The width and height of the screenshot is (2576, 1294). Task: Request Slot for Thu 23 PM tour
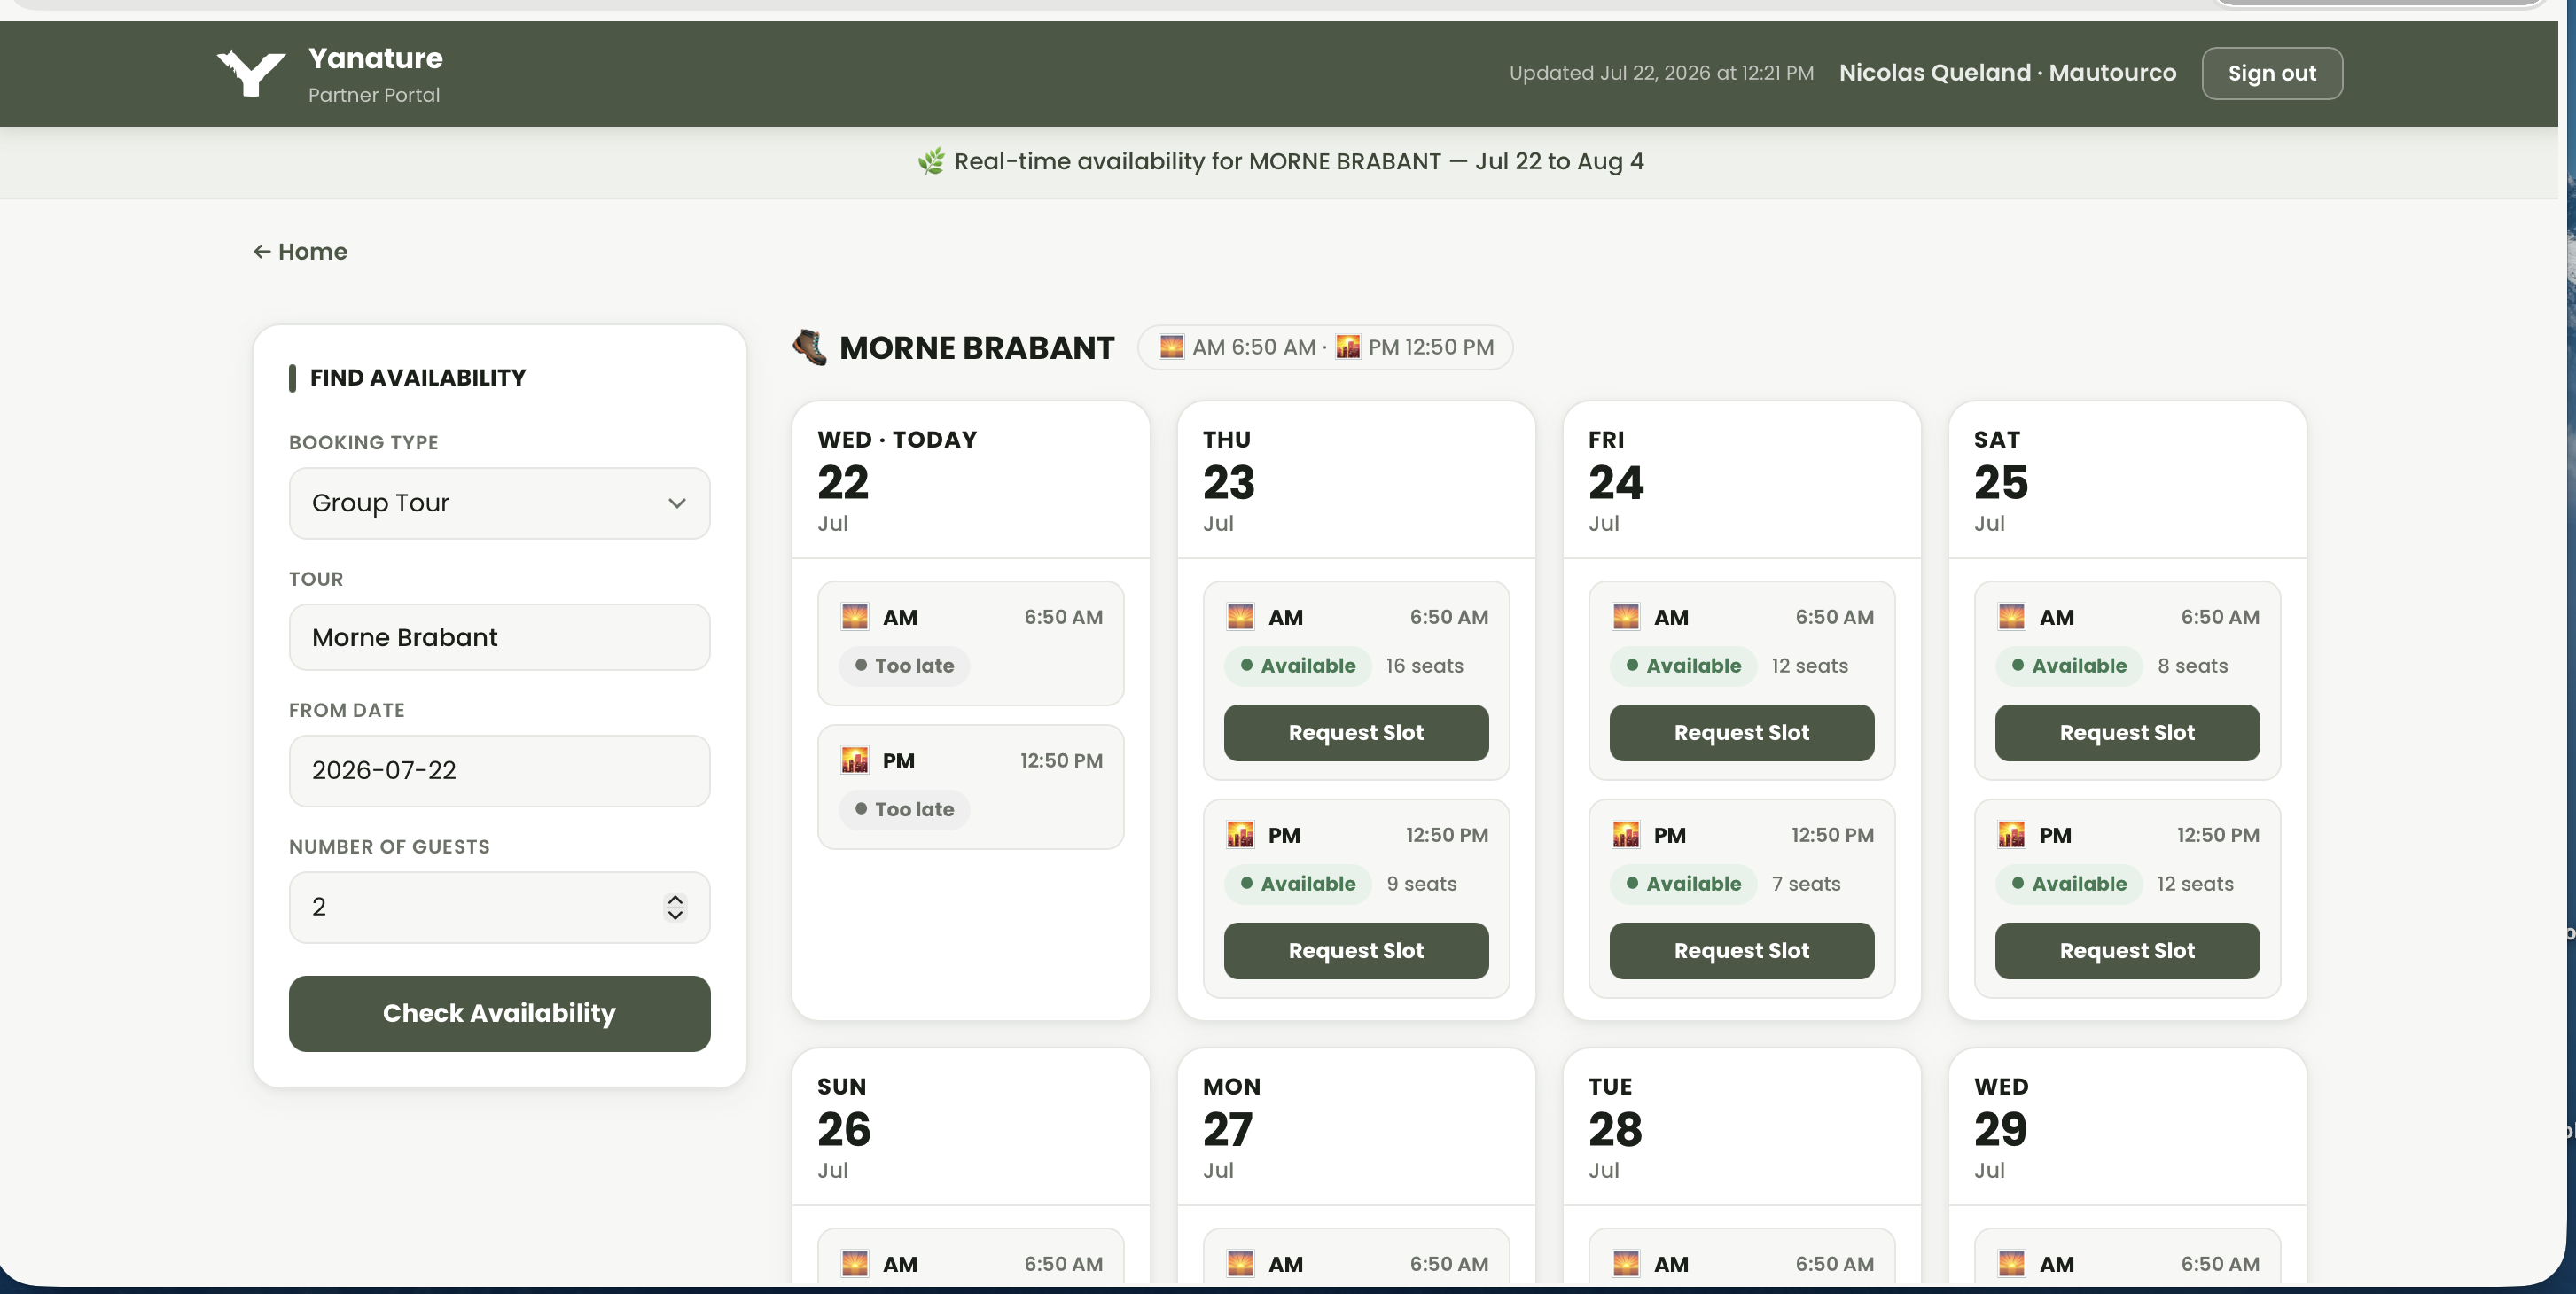[x=1355, y=951]
